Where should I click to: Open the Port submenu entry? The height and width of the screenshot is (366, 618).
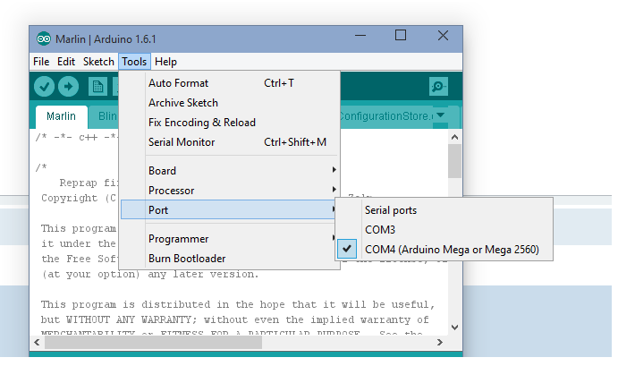point(230,209)
